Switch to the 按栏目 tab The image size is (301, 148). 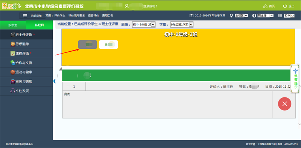pos(40,25)
